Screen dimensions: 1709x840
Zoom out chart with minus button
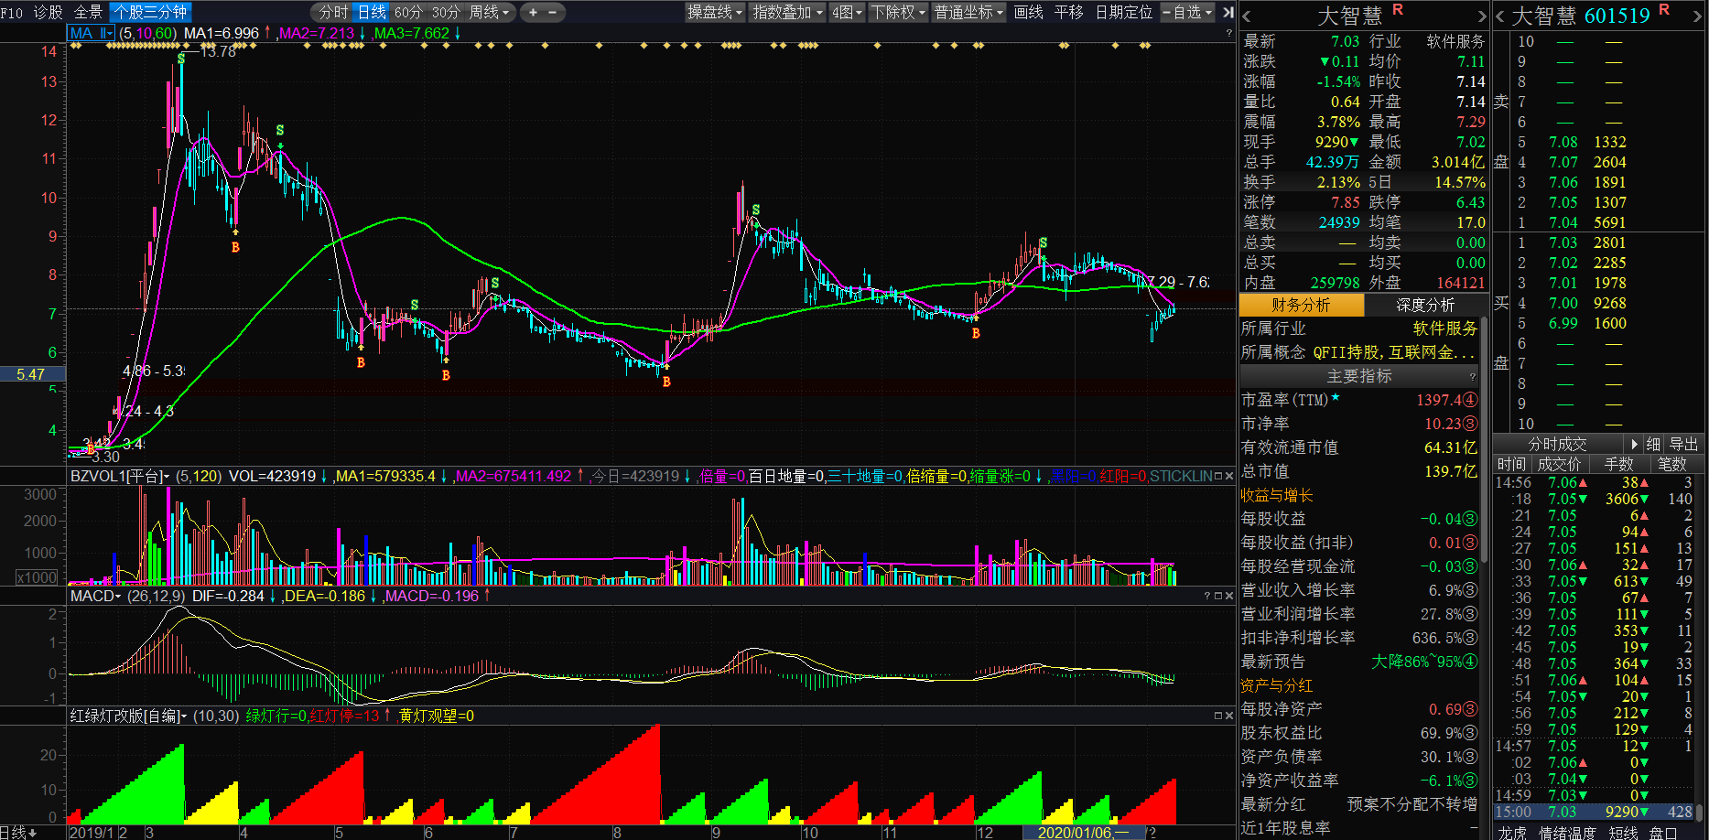pyautogui.click(x=553, y=13)
